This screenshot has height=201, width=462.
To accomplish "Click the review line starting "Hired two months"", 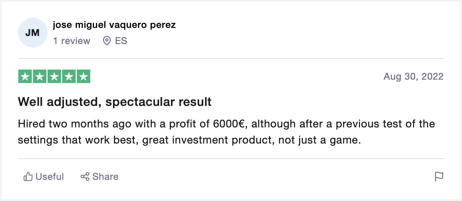I will pyautogui.click(x=226, y=124).
